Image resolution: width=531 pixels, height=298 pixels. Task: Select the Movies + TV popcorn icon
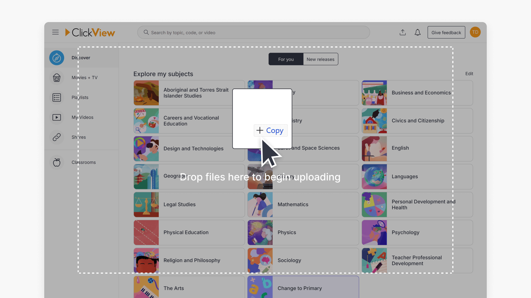[x=56, y=78]
